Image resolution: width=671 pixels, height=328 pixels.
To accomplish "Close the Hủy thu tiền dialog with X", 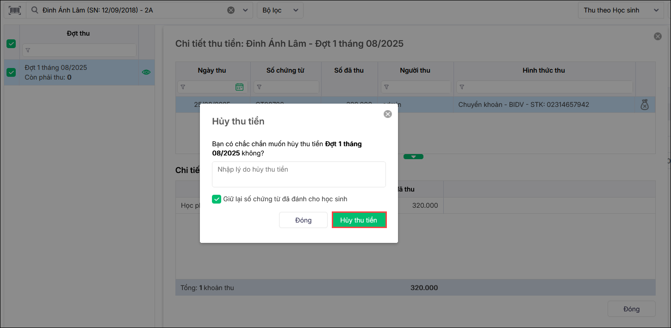I will [388, 114].
